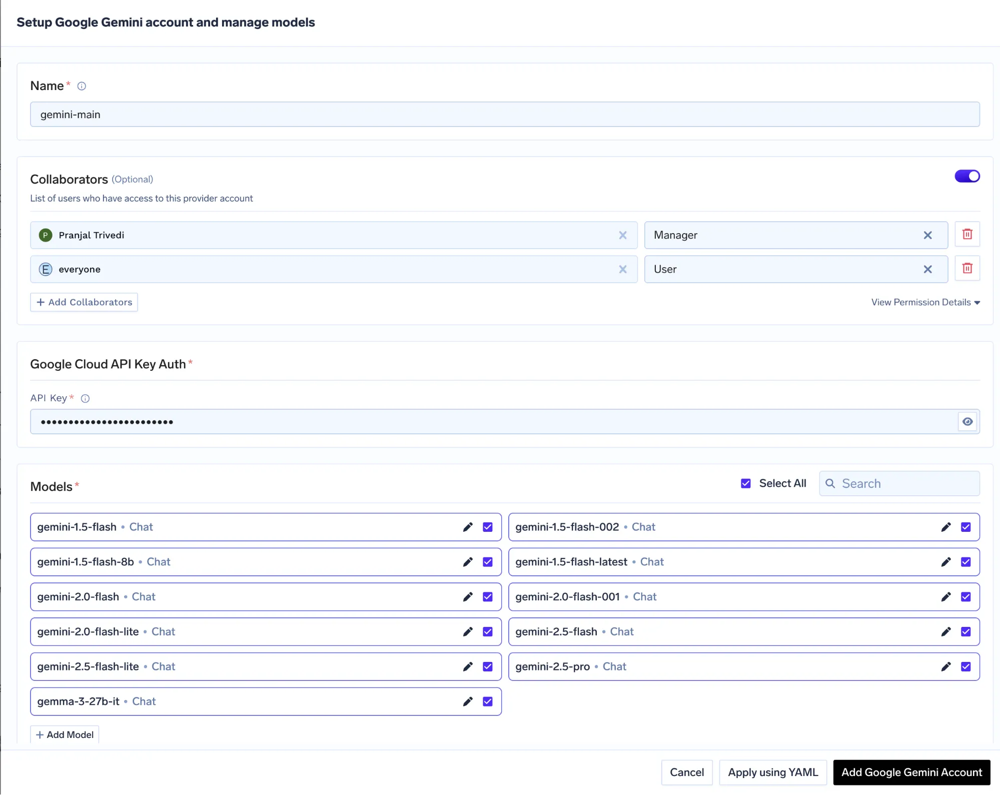Edit the gemini-2.5-pro model
1000x795 pixels.
click(x=946, y=666)
